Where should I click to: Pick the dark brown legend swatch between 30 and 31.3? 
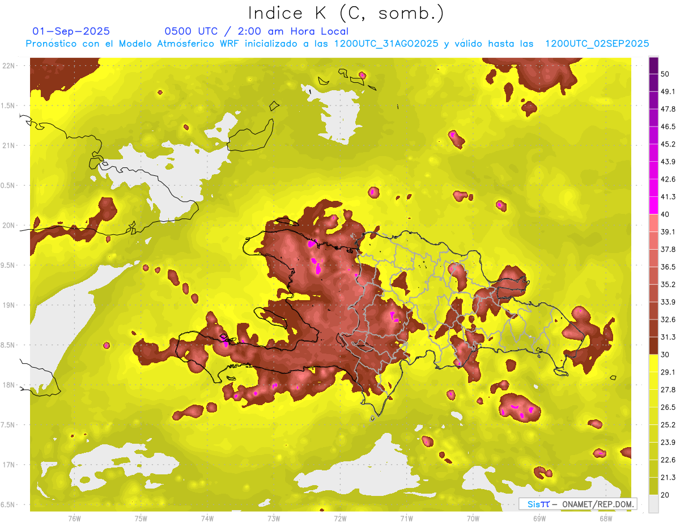pos(653,346)
